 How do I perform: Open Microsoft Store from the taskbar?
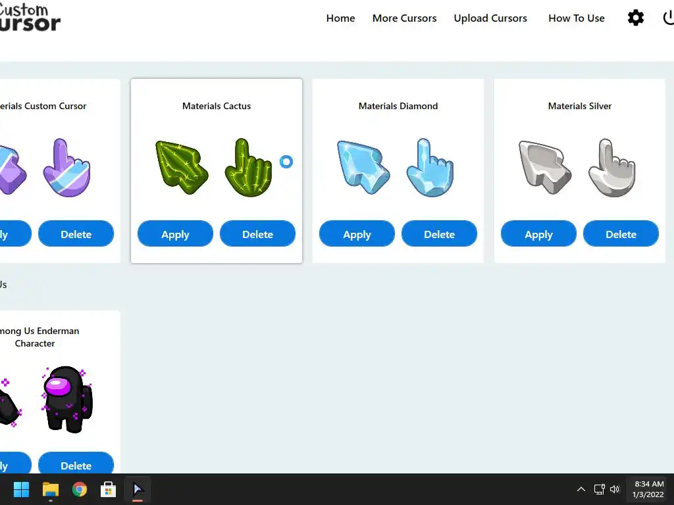(109, 489)
